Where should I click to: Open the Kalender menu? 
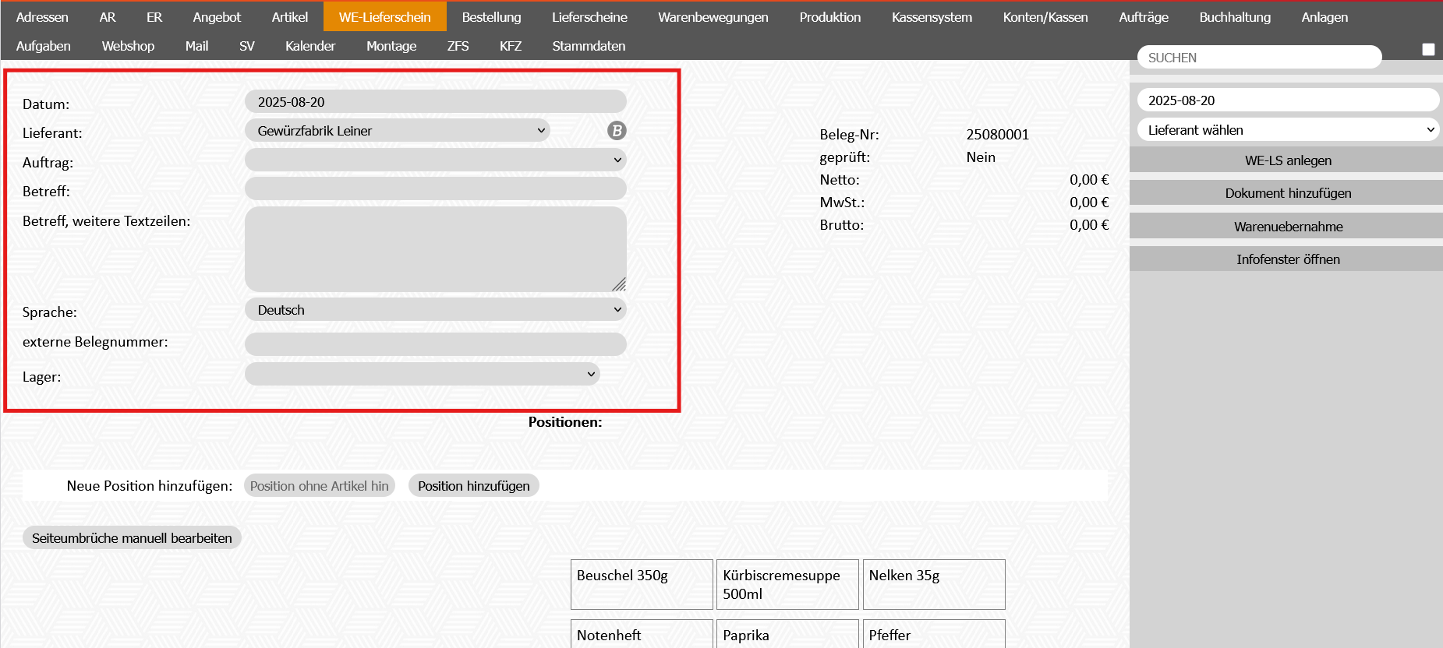(x=310, y=46)
